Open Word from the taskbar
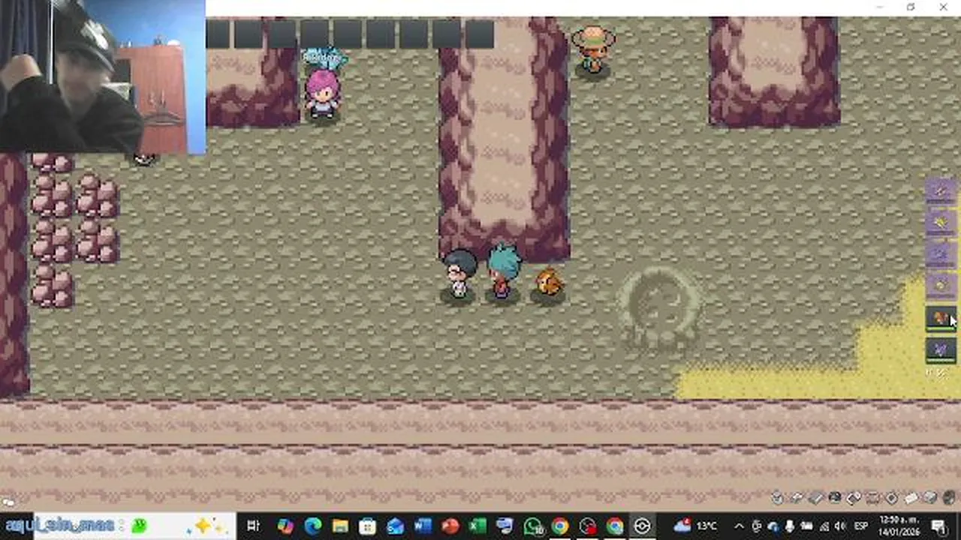The width and height of the screenshot is (961, 540). (x=422, y=526)
